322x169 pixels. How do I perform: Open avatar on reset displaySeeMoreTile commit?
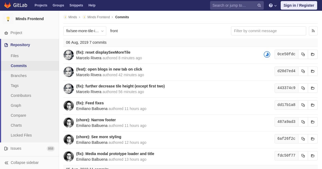[x=69, y=55]
